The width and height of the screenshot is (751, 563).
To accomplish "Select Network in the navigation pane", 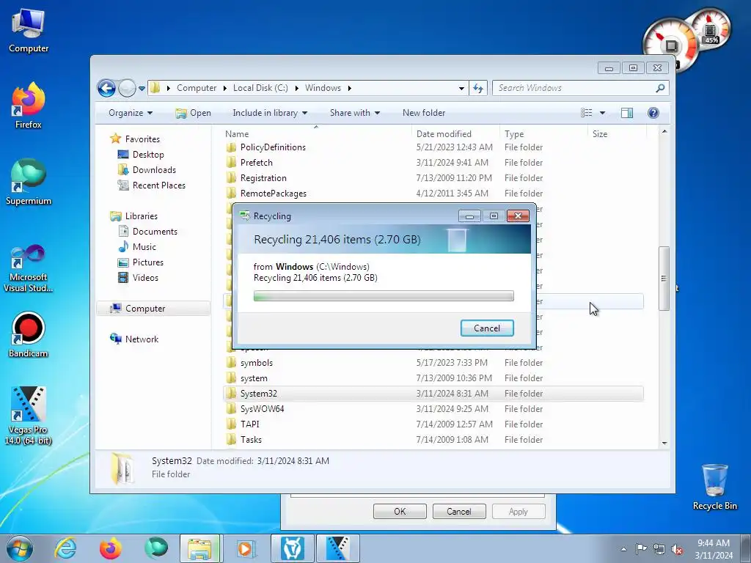I will tap(142, 339).
